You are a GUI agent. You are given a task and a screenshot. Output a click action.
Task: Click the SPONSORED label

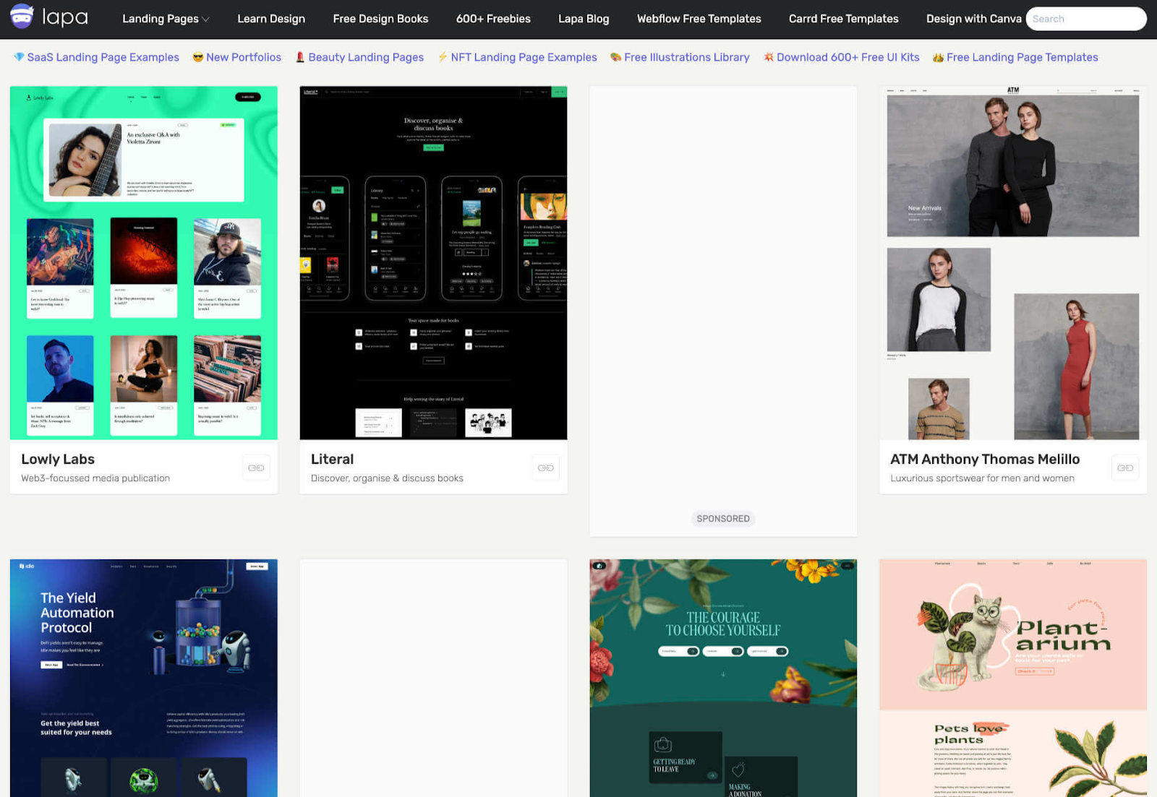point(723,519)
